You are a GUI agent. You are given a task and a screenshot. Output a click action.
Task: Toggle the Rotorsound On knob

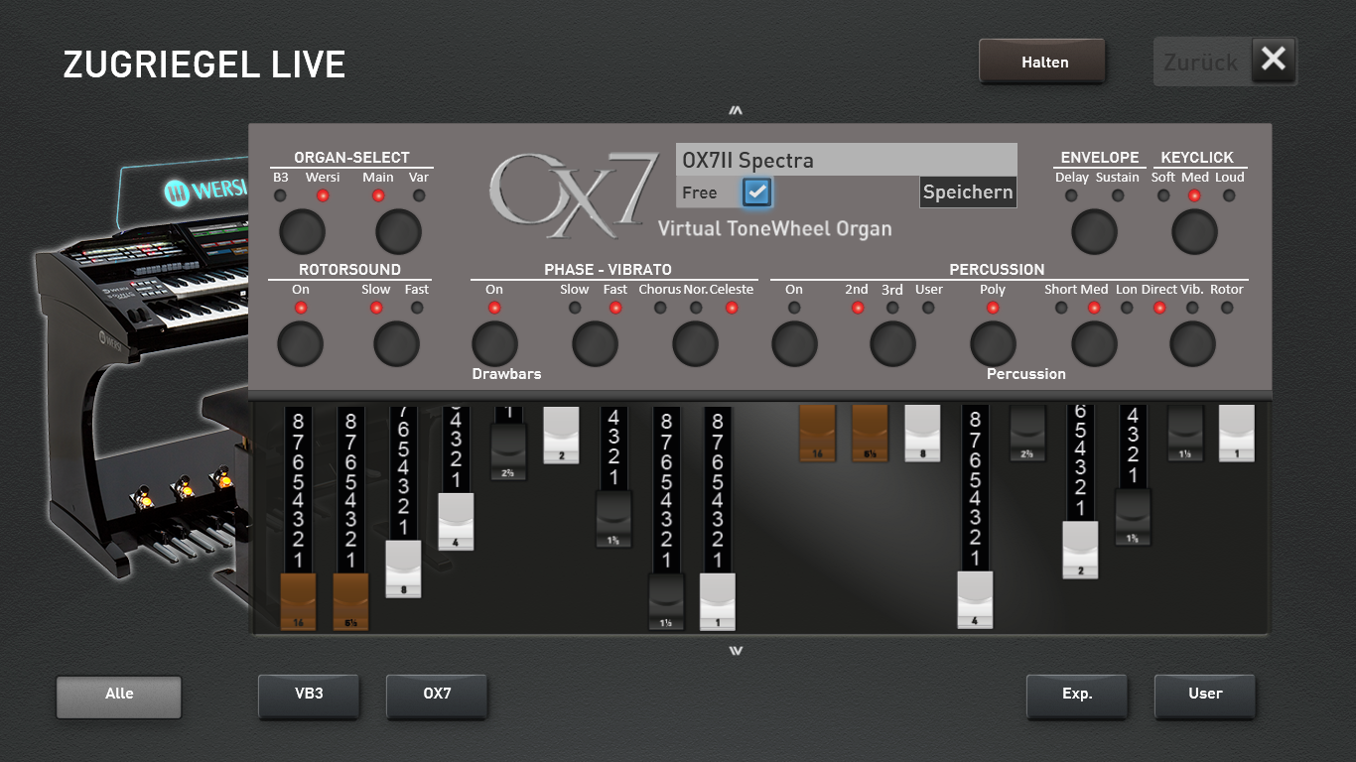(301, 345)
